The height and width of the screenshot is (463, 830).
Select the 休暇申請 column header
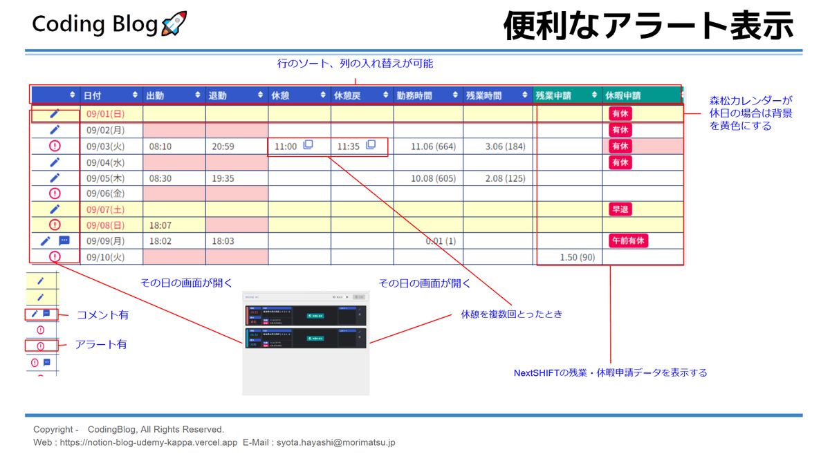coord(640,95)
